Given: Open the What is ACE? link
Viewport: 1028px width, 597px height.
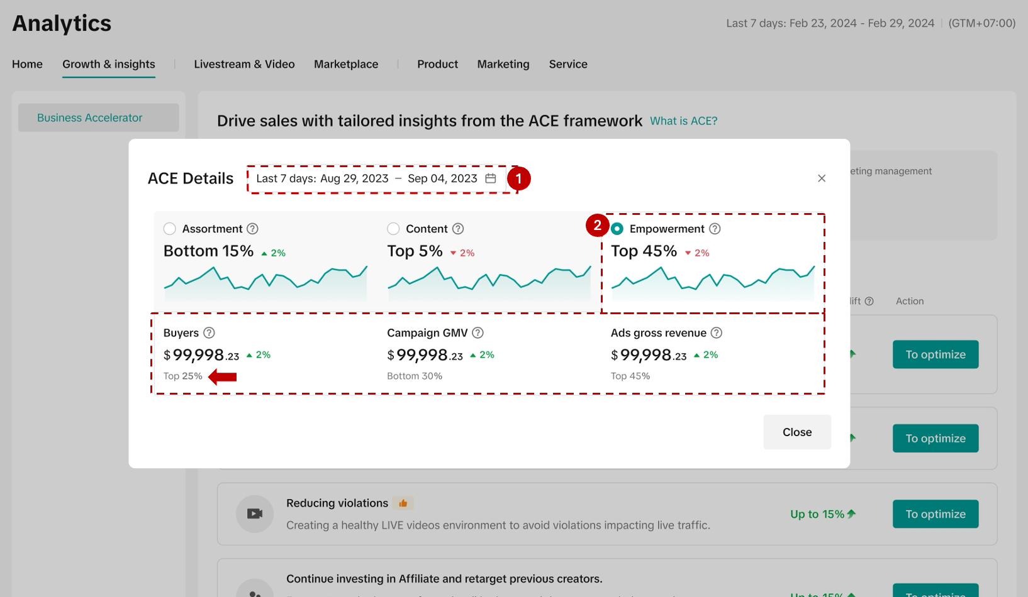Looking at the screenshot, I should 683,121.
